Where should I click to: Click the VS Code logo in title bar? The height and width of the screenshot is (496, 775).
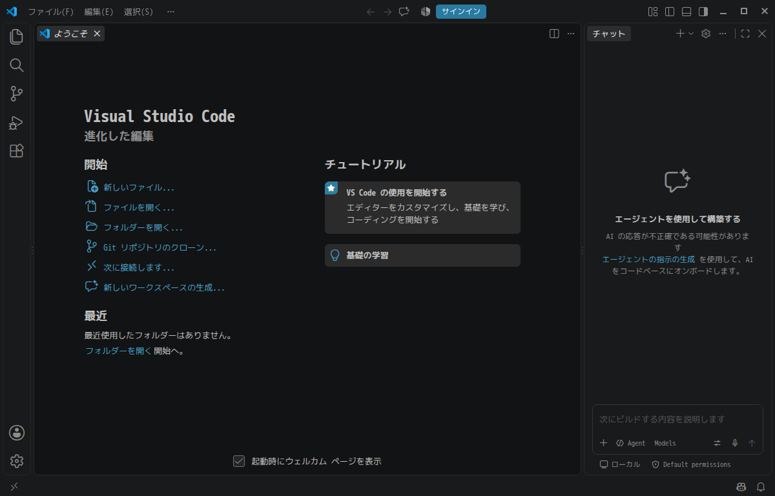coord(12,12)
